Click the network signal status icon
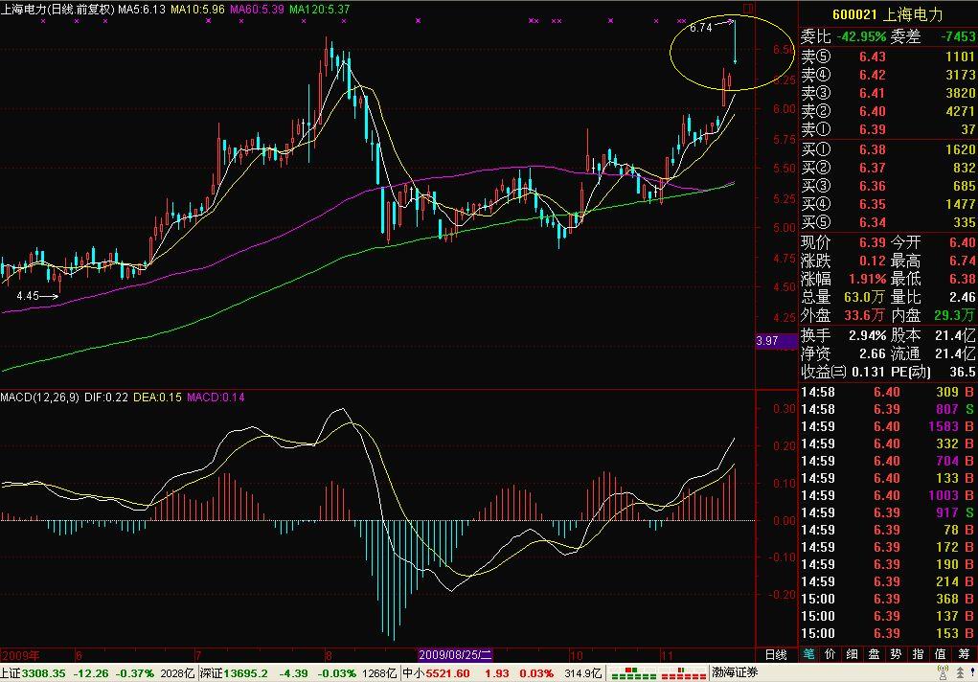Image resolution: width=978 pixels, height=682 pixels. (943, 672)
